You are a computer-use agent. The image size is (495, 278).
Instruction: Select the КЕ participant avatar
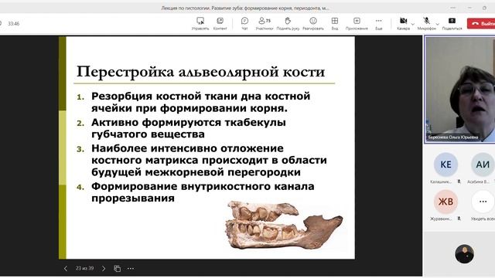445,164
